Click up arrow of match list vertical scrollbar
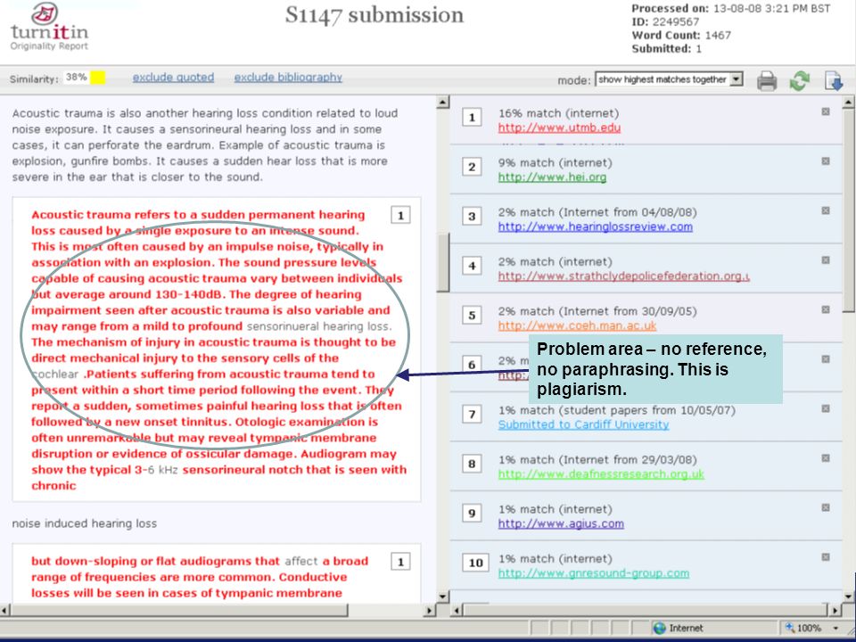The height and width of the screenshot is (642, 856). pyautogui.click(x=848, y=102)
